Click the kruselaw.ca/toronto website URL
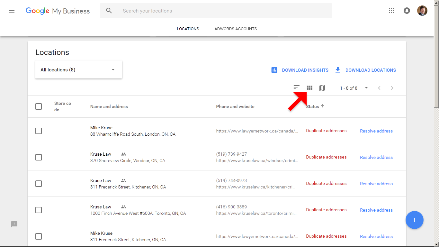 [257, 213]
